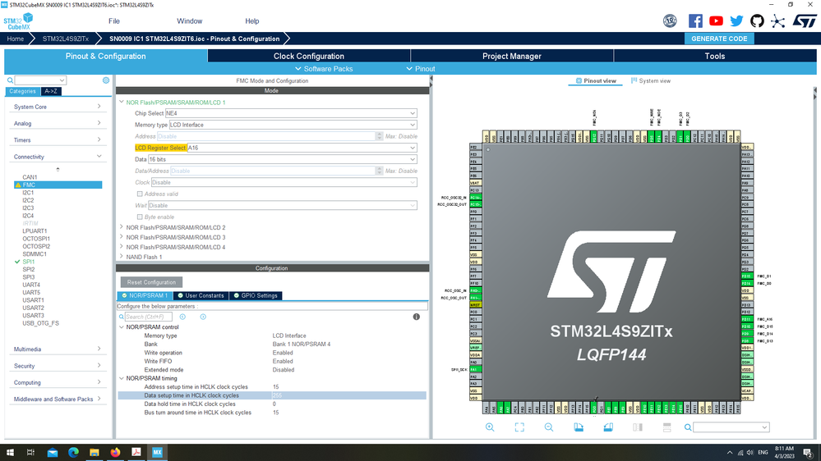821x461 pixels.
Task: Open the Software Packs menu
Action: point(324,69)
